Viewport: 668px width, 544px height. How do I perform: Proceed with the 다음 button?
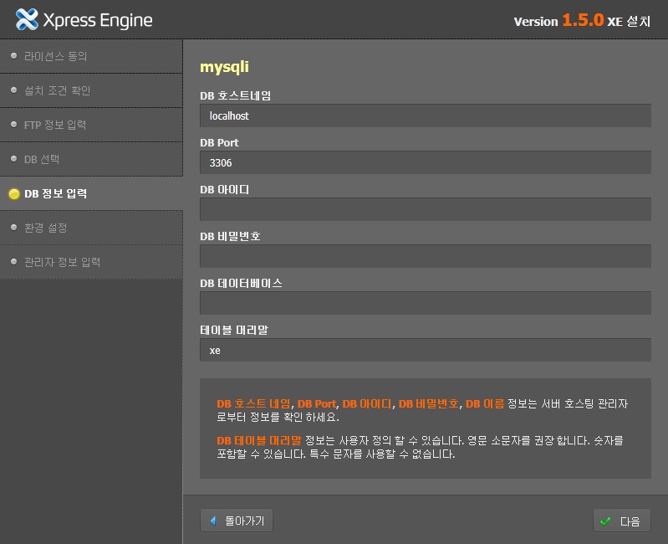(x=622, y=521)
